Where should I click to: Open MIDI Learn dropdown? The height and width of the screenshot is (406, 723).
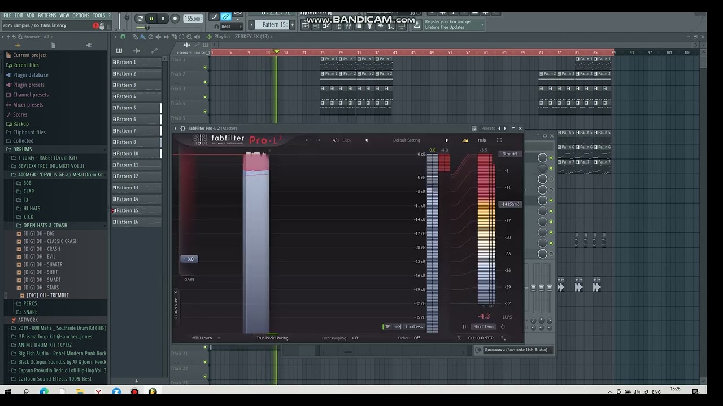tap(206, 338)
